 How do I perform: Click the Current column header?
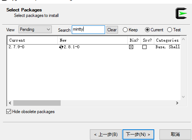point(32,40)
